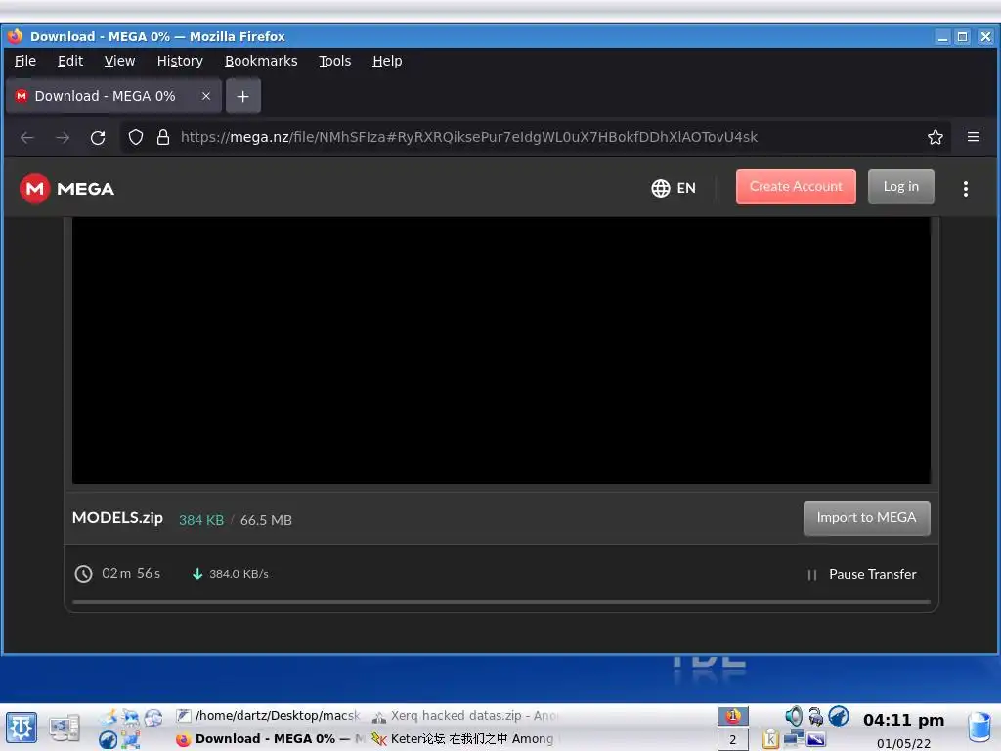This screenshot has width=1001, height=751.
Task: Click the blue wolf quick-launch icon
Action: point(108,740)
